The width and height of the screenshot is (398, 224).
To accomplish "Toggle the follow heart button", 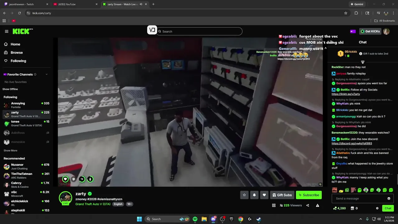I will point(264,195).
